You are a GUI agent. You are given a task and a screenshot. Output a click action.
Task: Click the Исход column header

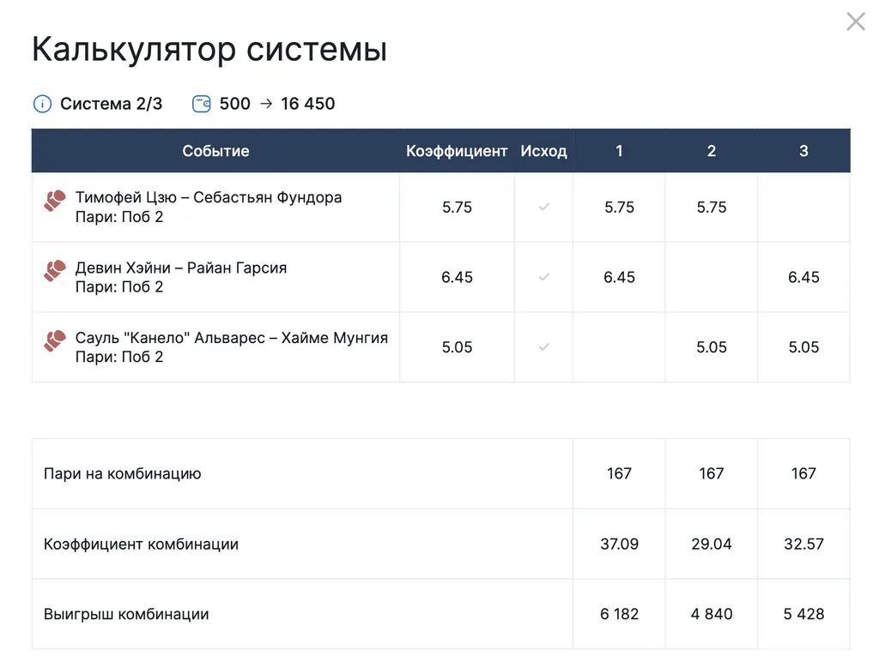(543, 151)
